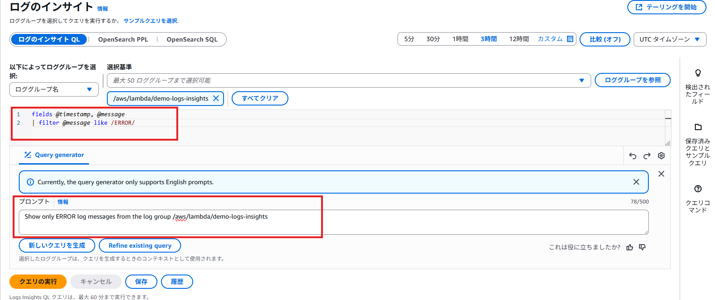Dismiss the English-only prompts info banner
715x300 pixels.
click(x=636, y=182)
